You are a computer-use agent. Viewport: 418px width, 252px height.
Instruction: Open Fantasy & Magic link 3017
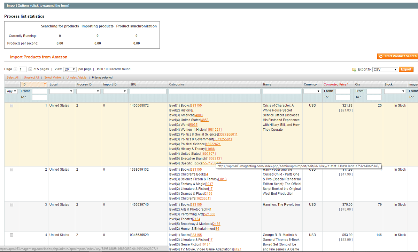pos(209,184)
